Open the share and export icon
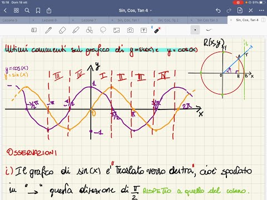Viewport: 267px width, 200px height. coord(49,11)
